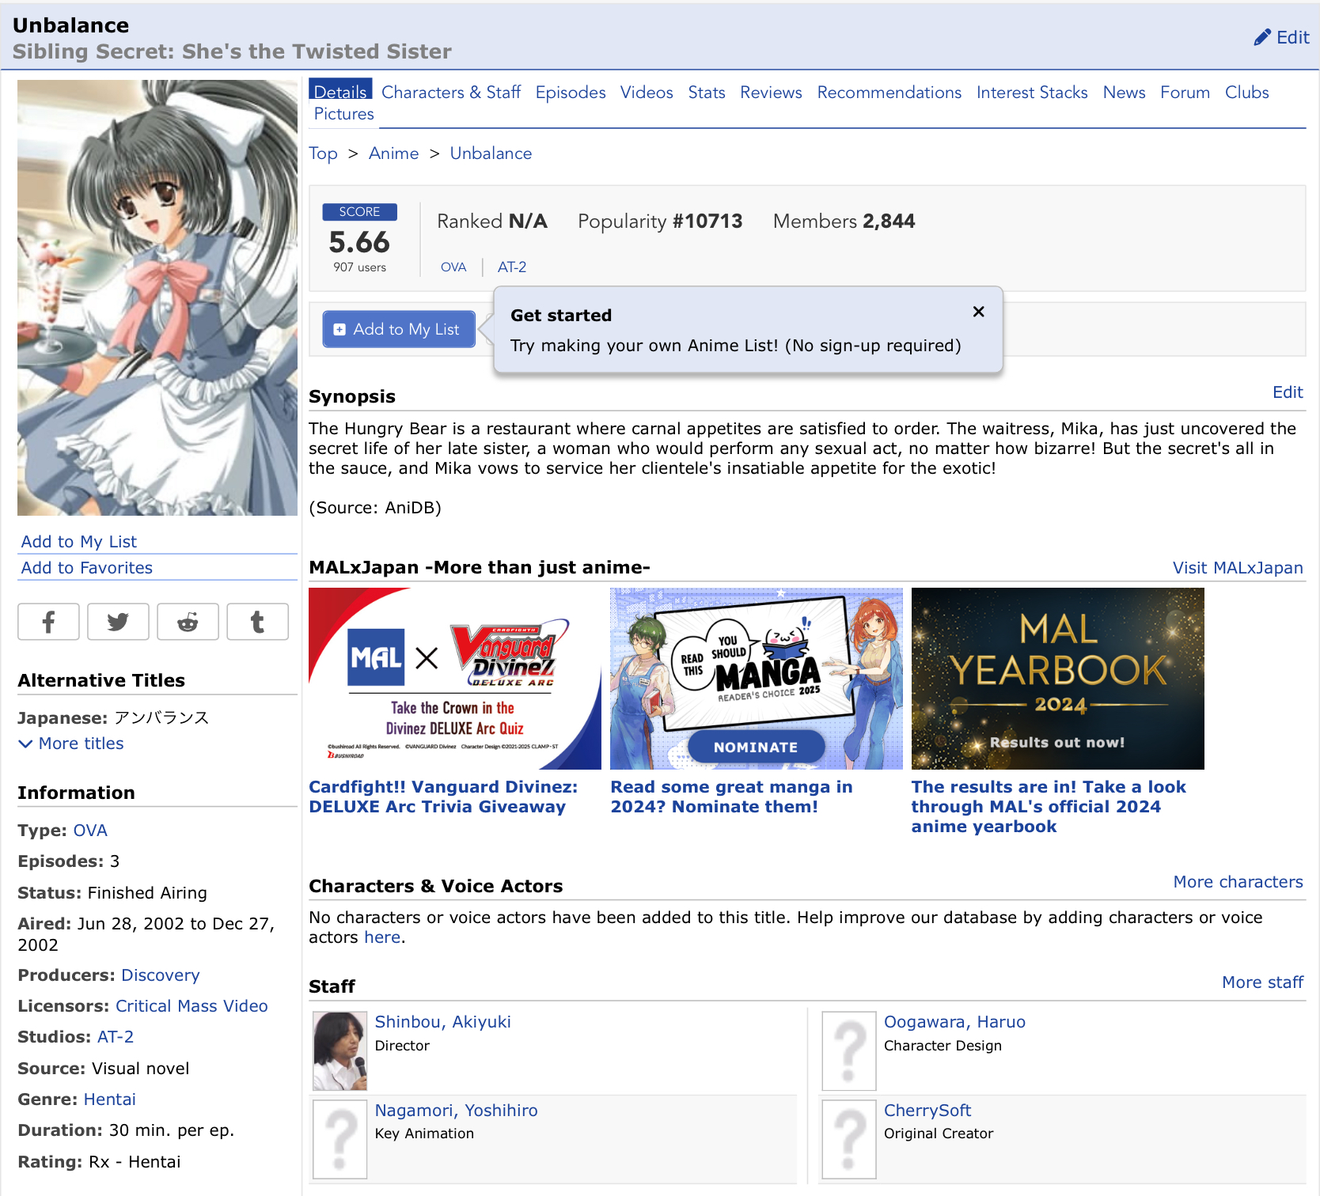The width and height of the screenshot is (1320, 1196).
Task: Share on Reddit icon
Action: tap(188, 622)
